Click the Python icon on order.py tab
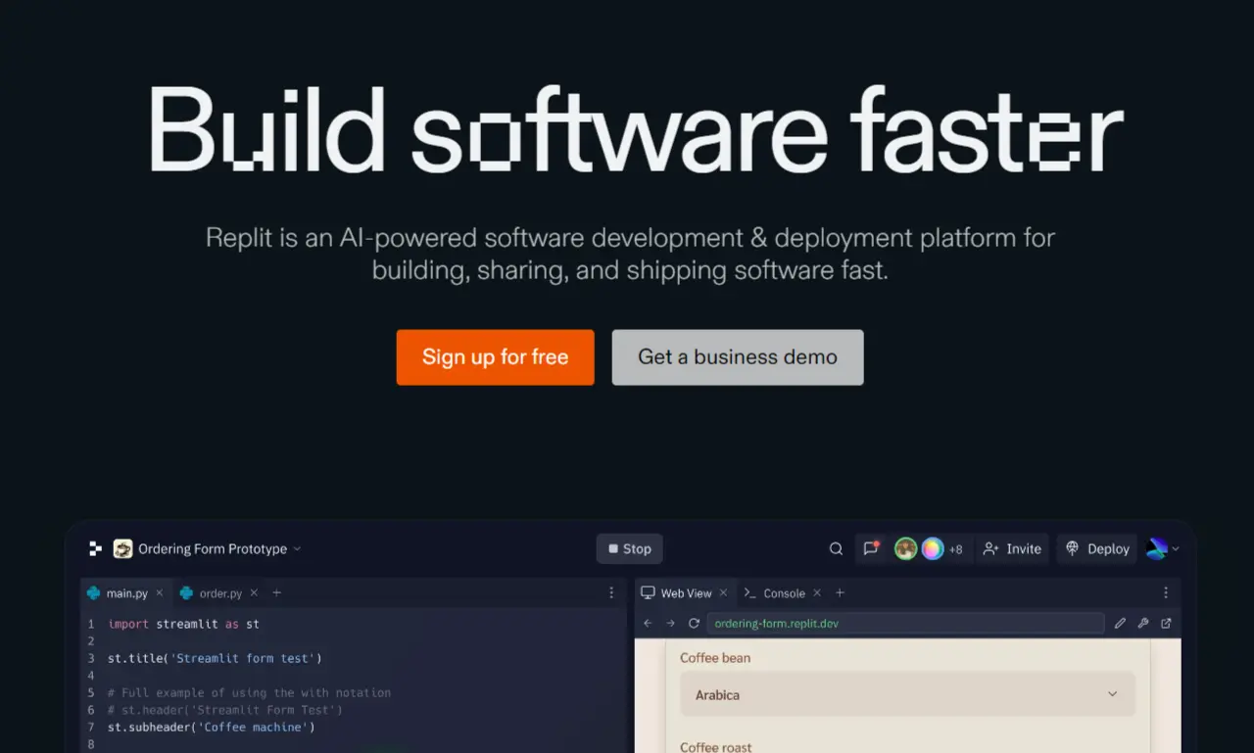 tap(186, 593)
